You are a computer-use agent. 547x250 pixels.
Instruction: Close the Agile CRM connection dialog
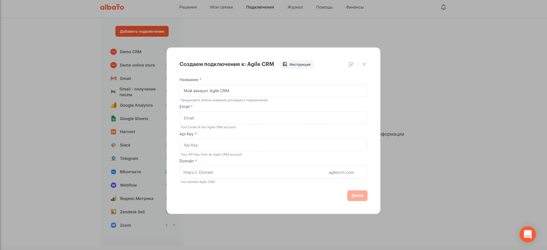point(364,64)
